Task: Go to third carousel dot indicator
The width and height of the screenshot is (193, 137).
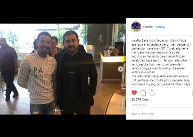Action: tap(58, 110)
